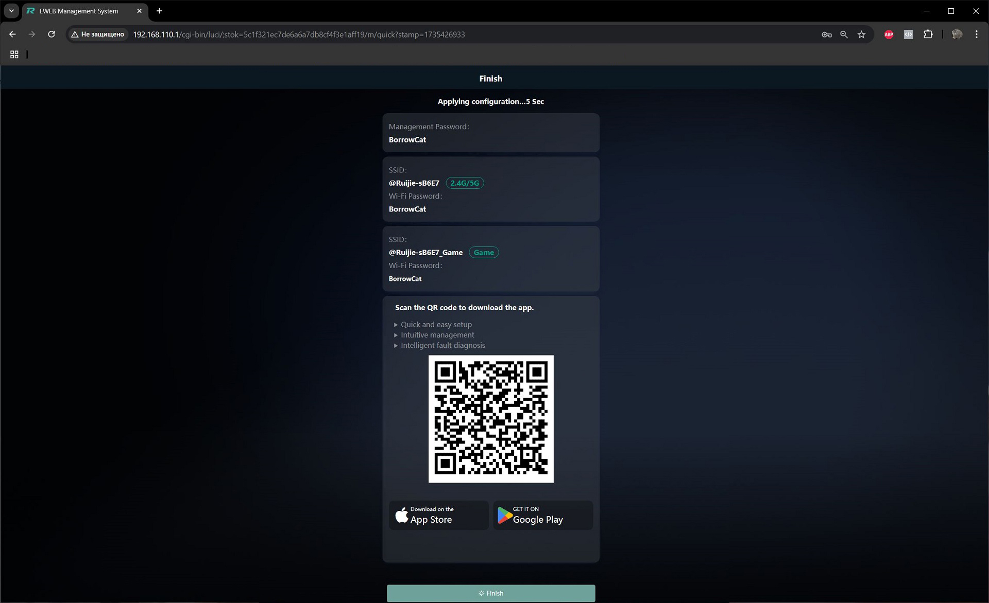Select the Wi-Fi password under @Ruijie-sB6E7_Game

405,279
